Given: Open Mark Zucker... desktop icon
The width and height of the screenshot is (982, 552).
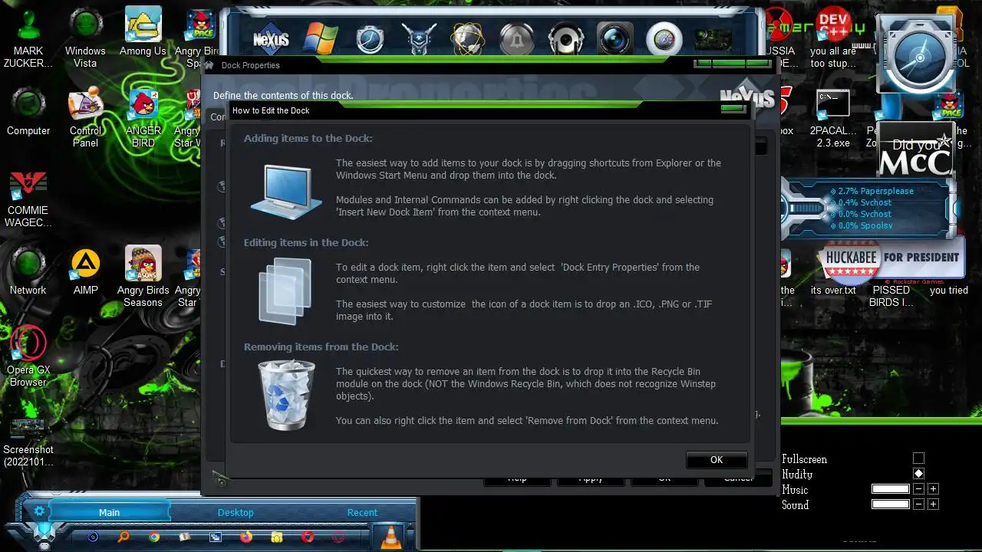Looking at the screenshot, I should click(x=28, y=38).
